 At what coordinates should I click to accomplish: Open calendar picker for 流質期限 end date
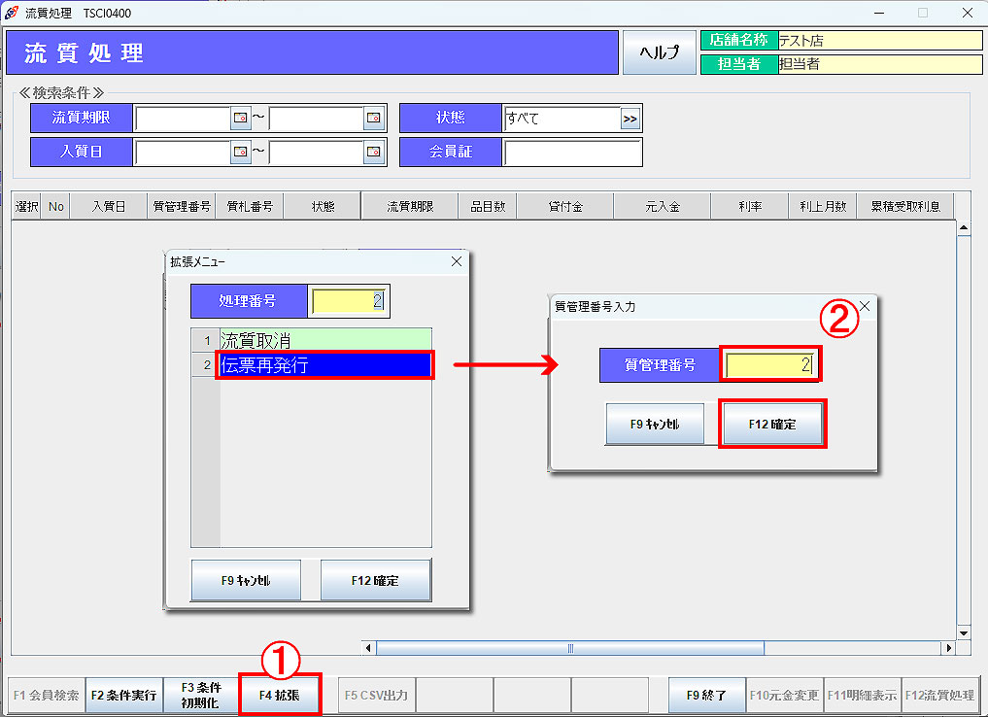click(x=374, y=119)
